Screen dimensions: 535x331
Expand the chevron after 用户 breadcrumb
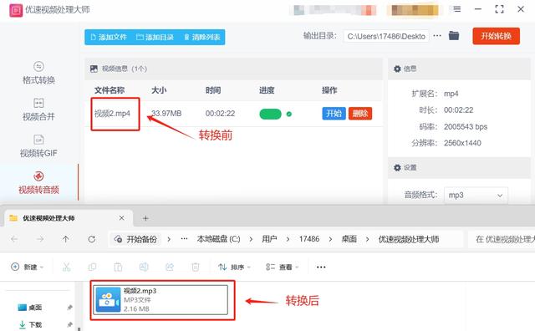pos(288,239)
